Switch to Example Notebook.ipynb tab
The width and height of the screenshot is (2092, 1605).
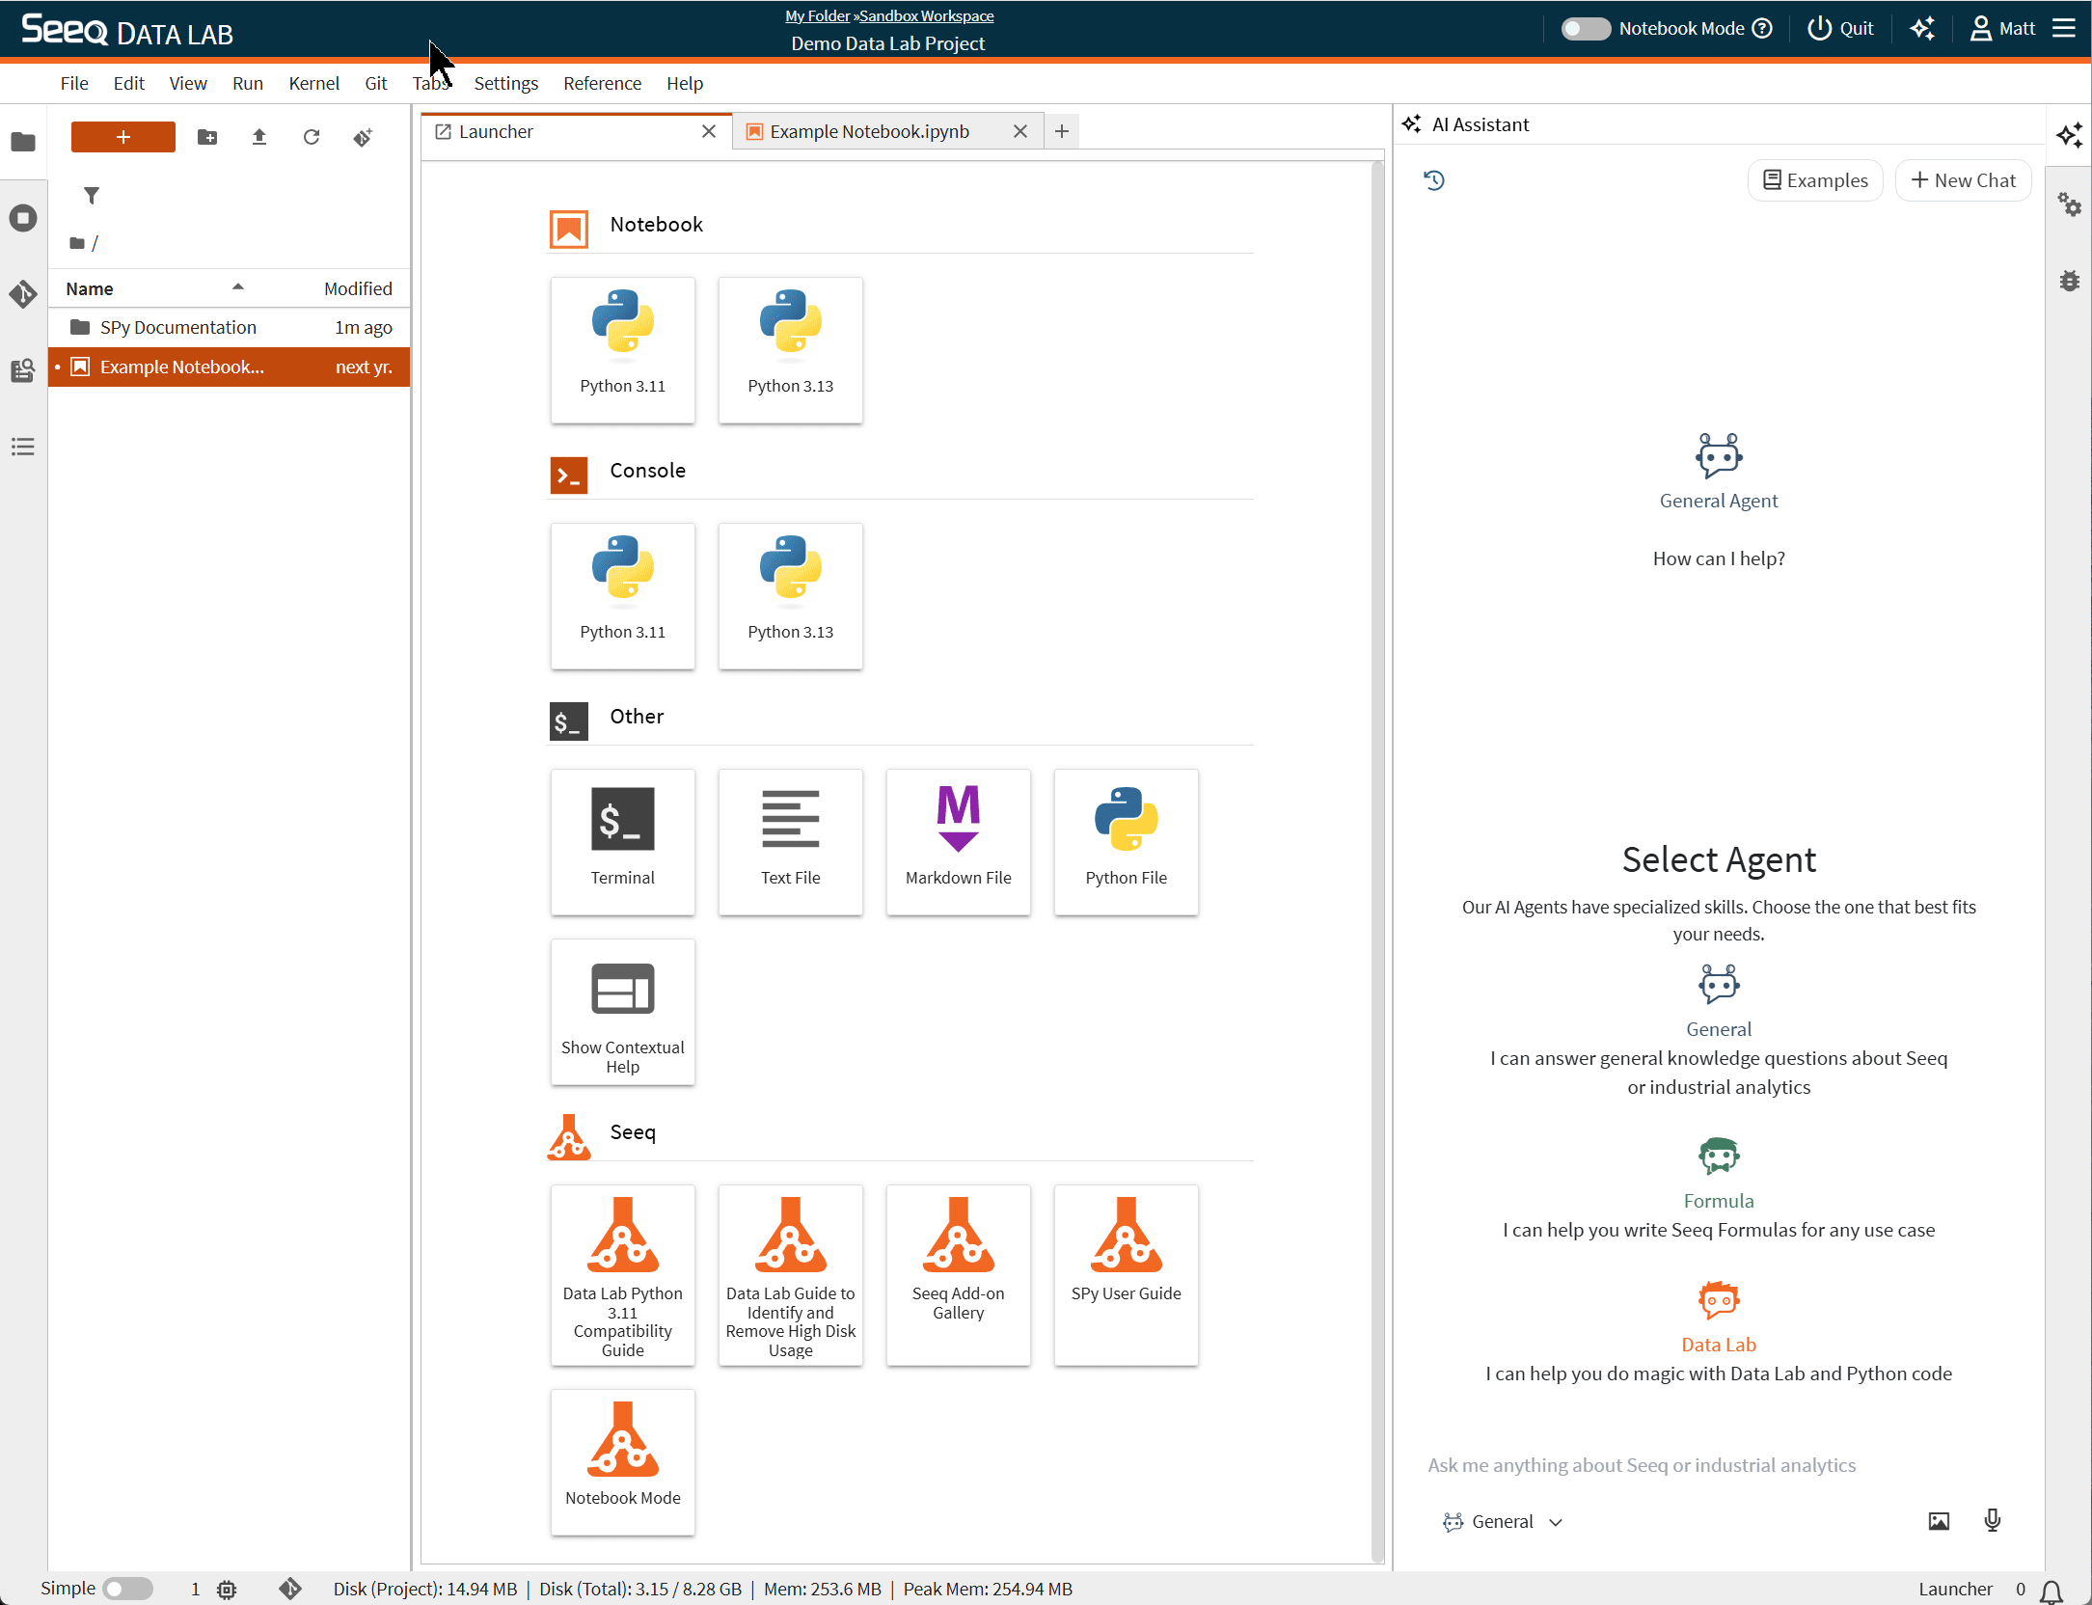click(869, 132)
